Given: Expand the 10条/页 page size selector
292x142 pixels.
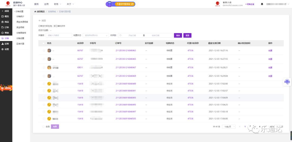Looking at the screenshot, I should pos(229,126).
